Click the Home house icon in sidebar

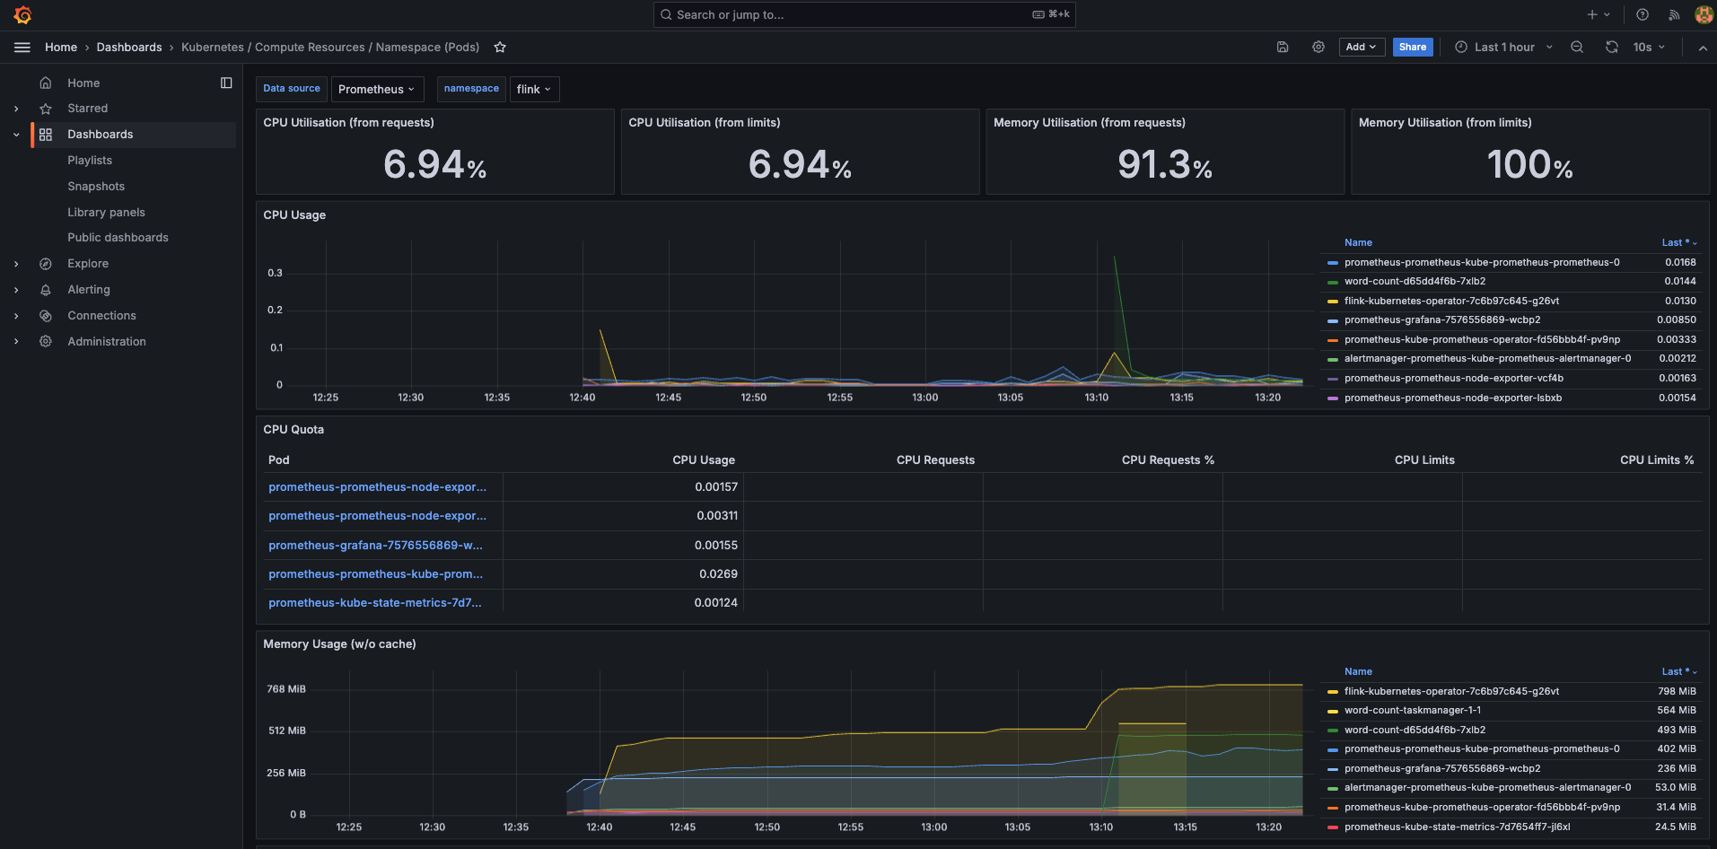(46, 83)
